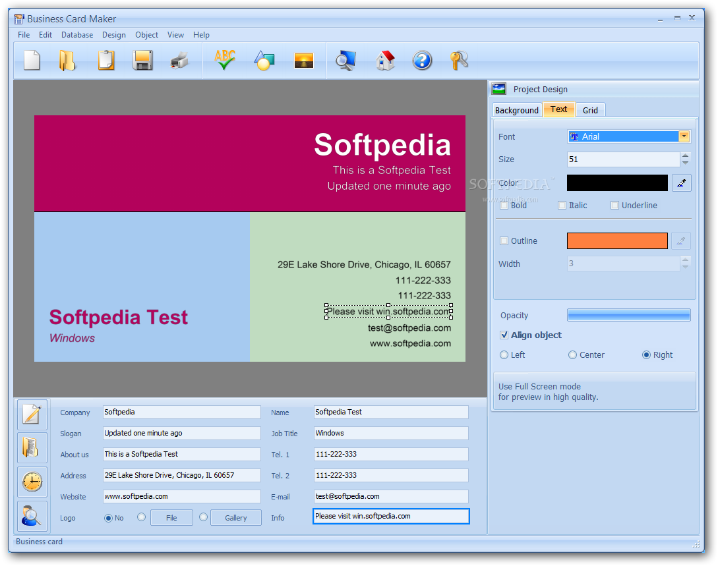Open the Edit menu
Image resolution: width=718 pixels, height=566 pixels.
coord(45,35)
